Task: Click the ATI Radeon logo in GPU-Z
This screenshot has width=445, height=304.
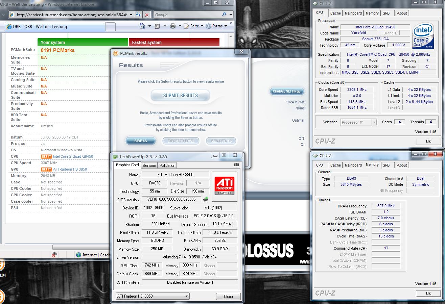Action: click(224, 187)
